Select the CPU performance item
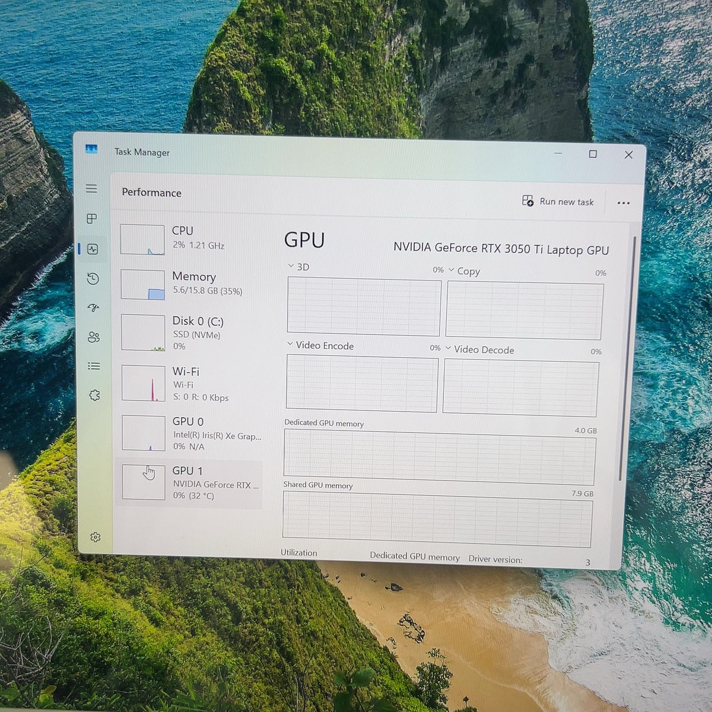This screenshot has height=712, width=712. (x=191, y=239)
